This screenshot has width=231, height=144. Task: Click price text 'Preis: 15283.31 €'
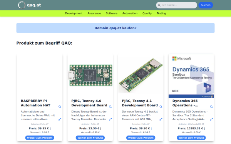190,128
